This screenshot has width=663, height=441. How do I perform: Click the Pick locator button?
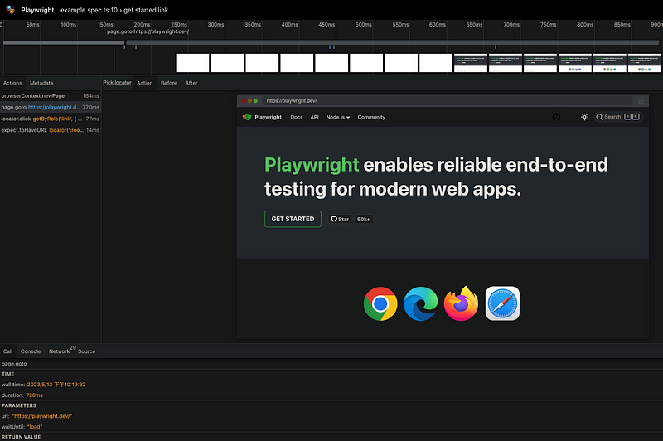click(117, 83)
